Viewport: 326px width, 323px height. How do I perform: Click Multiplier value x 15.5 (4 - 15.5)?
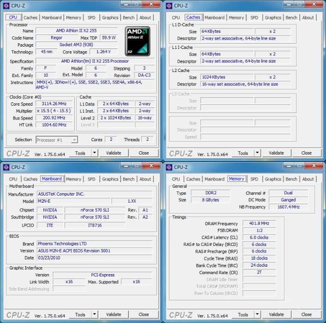click(x=54, y=111)
